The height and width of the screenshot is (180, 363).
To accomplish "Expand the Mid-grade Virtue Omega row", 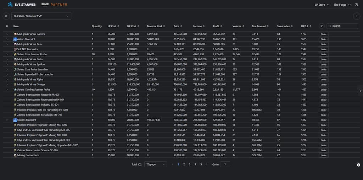I will pos(7,85).
